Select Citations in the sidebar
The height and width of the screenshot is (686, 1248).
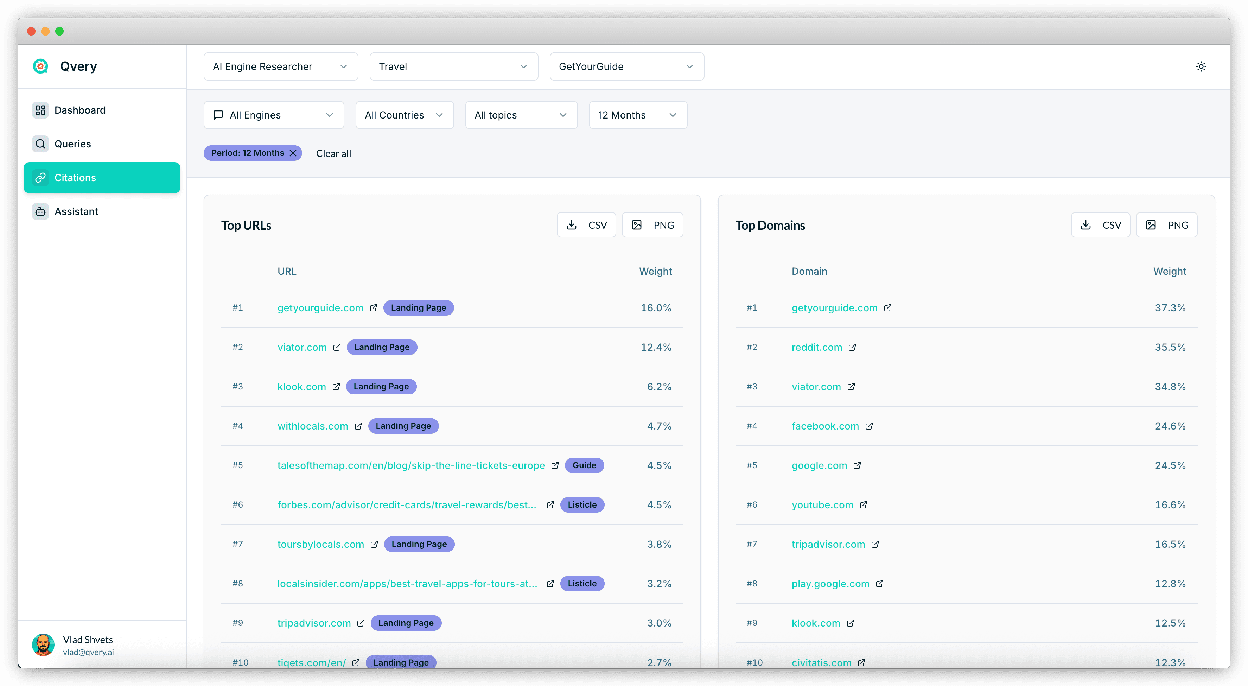click(102, 177)
